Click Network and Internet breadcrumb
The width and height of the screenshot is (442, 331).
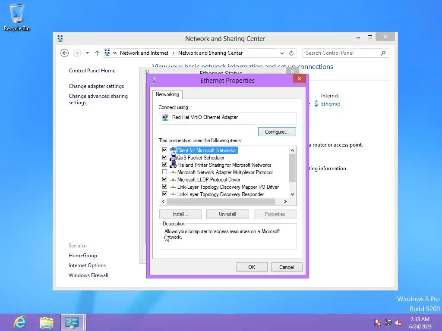[144, 53]
